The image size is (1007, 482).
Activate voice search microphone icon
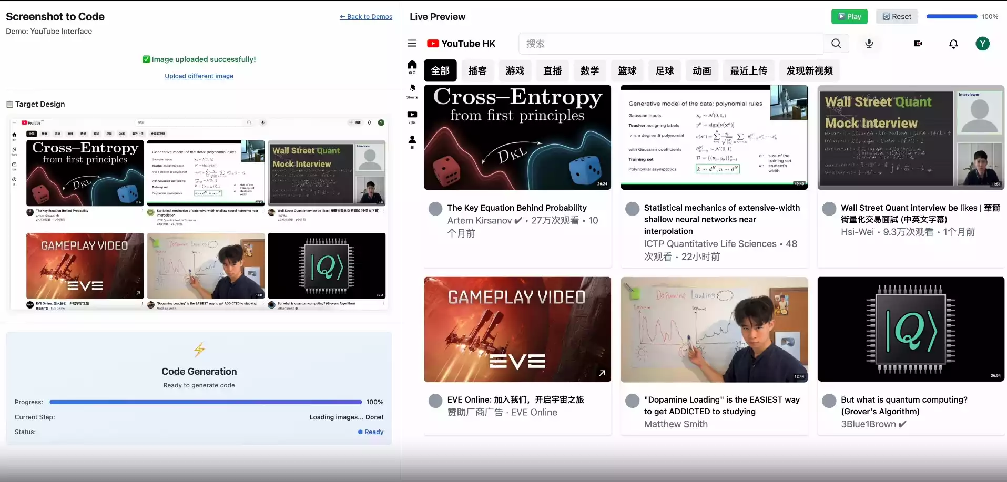[869, 44]
